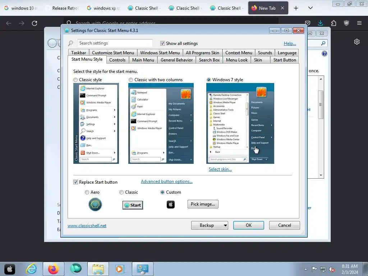This screenshot has height=276, width=368.
Task: Switch to Main Menu tab
Action: (x=143, y=60)
